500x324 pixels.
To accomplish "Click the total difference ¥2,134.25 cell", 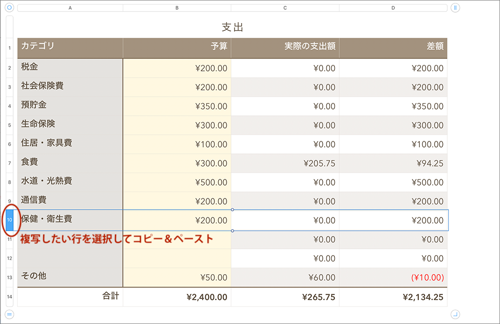I will point(393,297).
